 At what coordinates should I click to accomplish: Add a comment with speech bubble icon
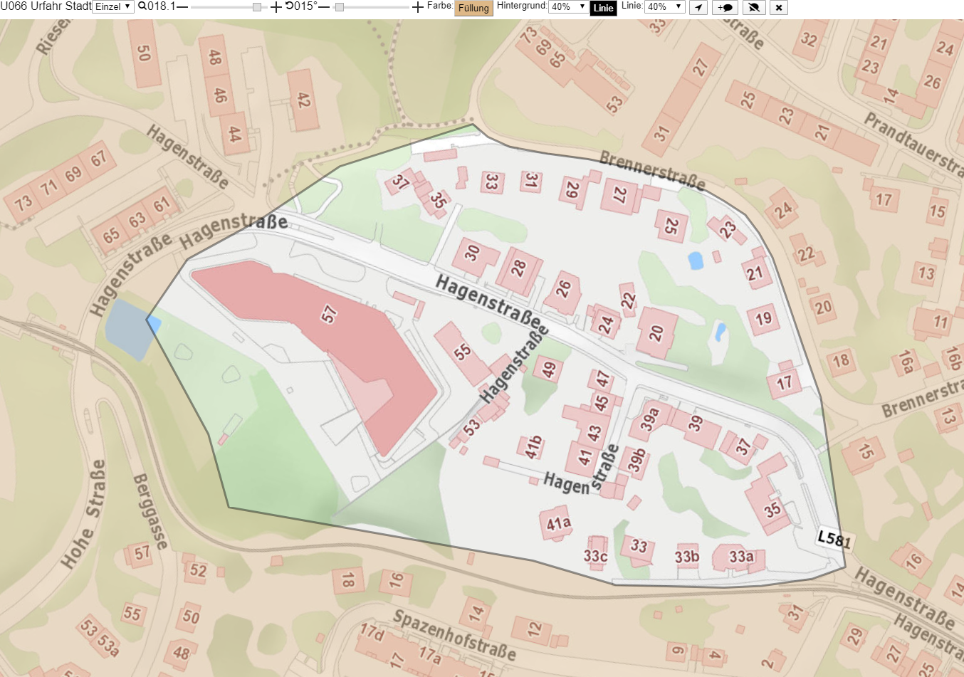coord(725,7)
